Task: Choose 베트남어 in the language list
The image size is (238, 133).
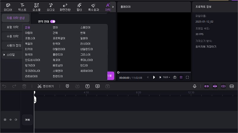Action: click(x=57, y=65)
